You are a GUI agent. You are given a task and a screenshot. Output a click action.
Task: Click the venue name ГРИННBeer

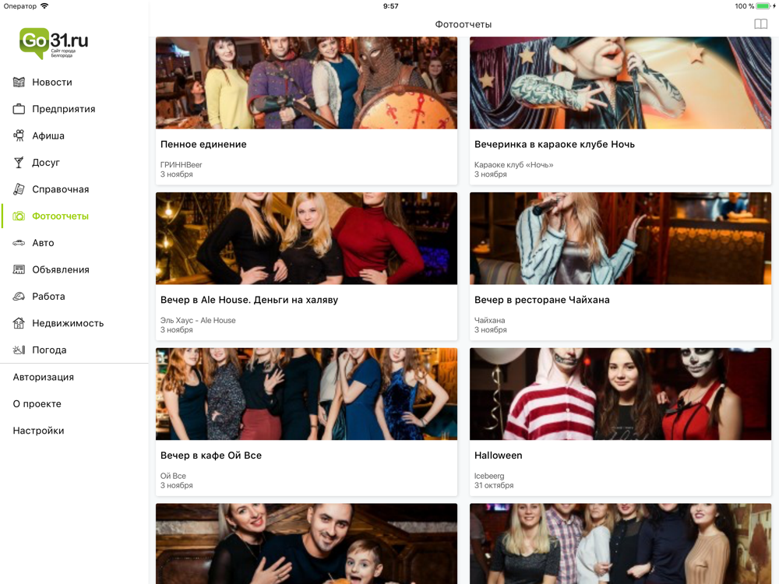click(181, 165)
